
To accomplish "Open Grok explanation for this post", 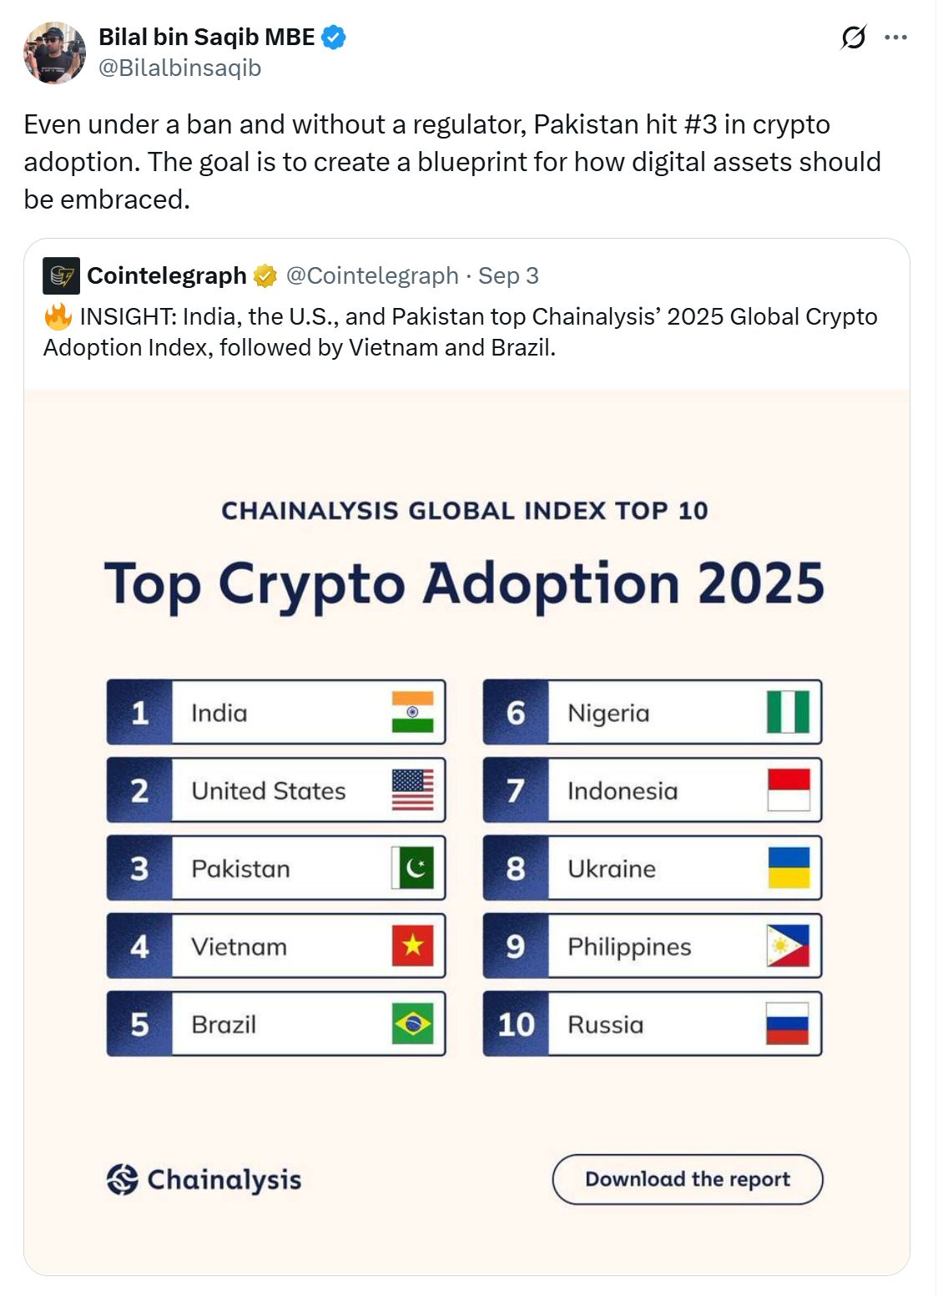I will tap(853, 37).
